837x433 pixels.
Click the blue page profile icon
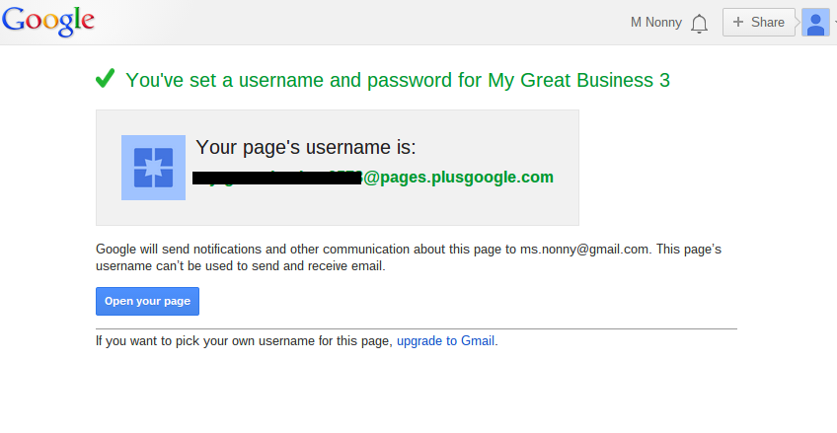(x=153, y=168)
